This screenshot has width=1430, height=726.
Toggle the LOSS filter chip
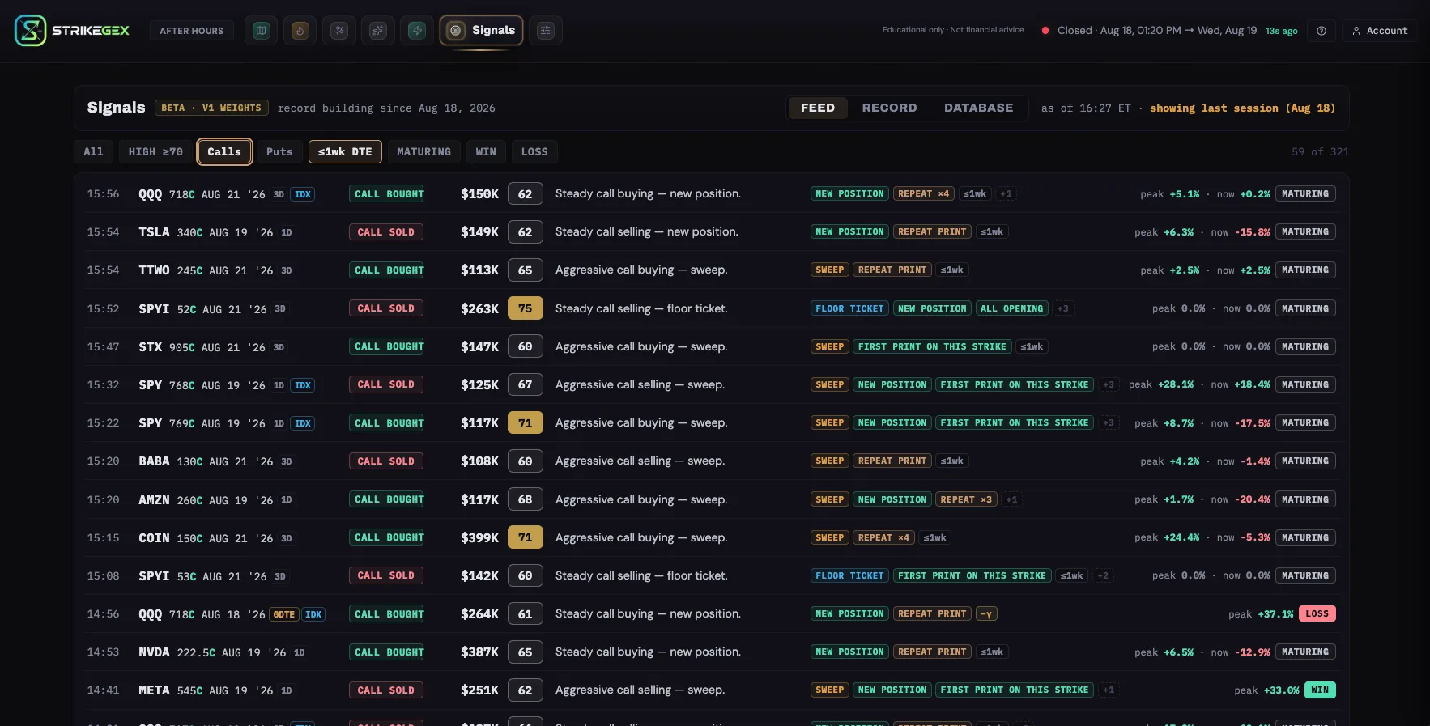[x=534, y=151]
